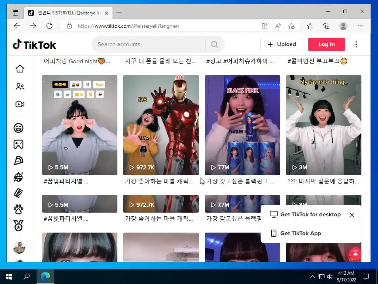Open the clock showing 4:12 AM
Screen dimensions: 378x284
coord(346,277)
